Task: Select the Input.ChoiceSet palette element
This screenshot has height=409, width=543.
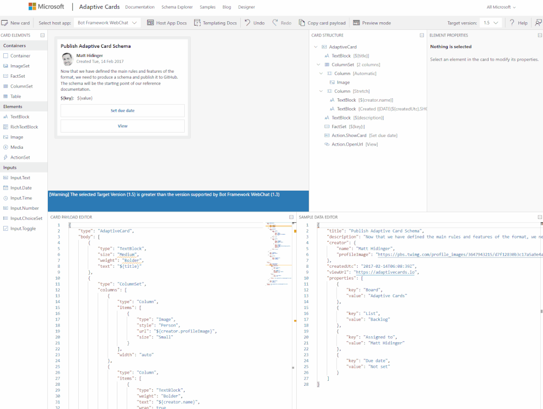Action: coord(23,218)
